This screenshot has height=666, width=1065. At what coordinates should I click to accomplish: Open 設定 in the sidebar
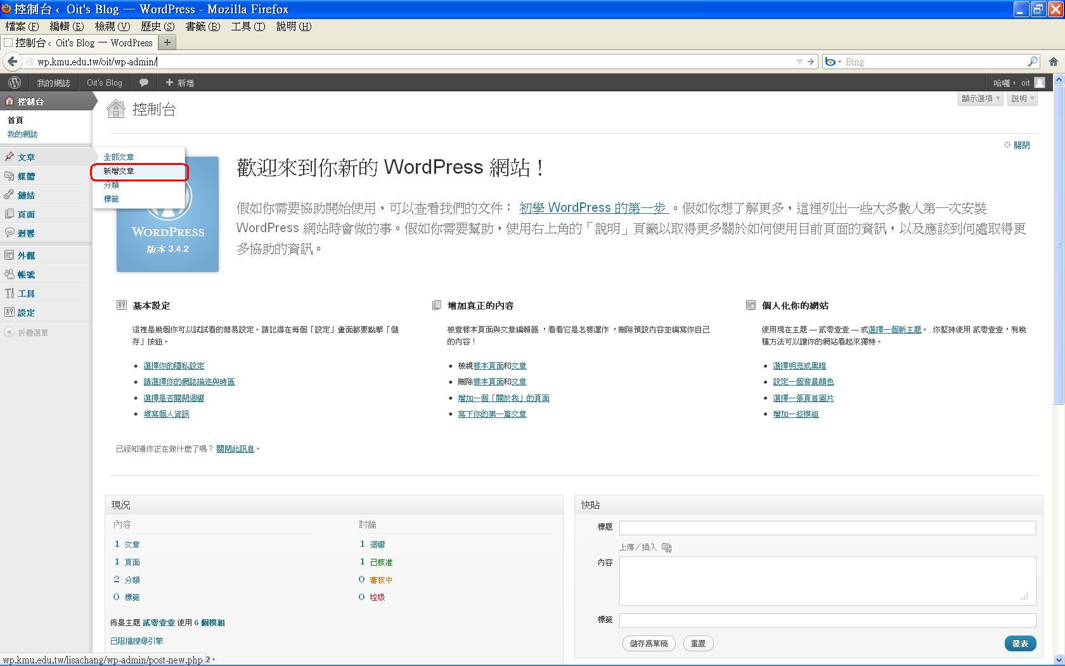coord(46,312)
